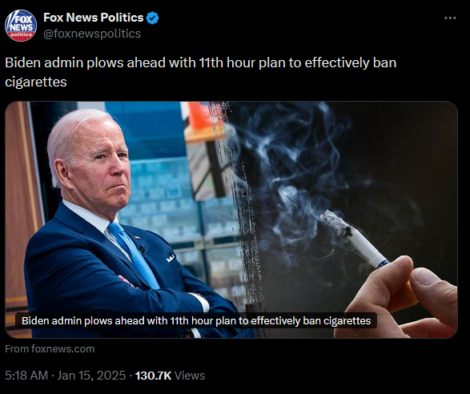Click the word cigarettes on second tweet line
This screenshot has width=470, height=394.
coord(36,82)
